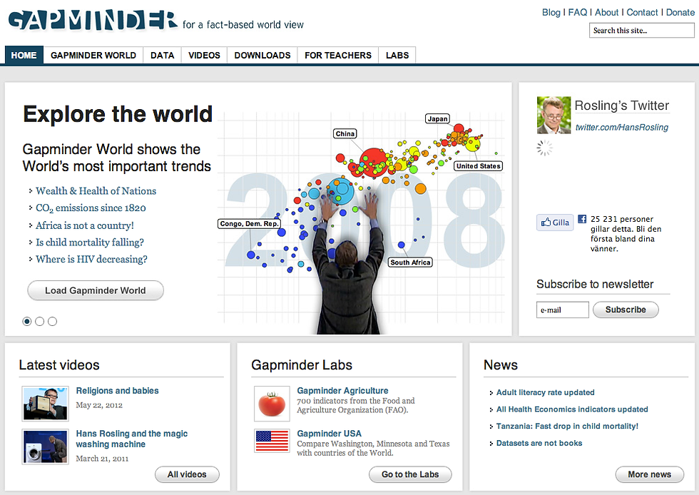Viewport: 699px width, 495px height.
Task: Open the washing machine video thumbnail
Action: [x=45, y=446]
